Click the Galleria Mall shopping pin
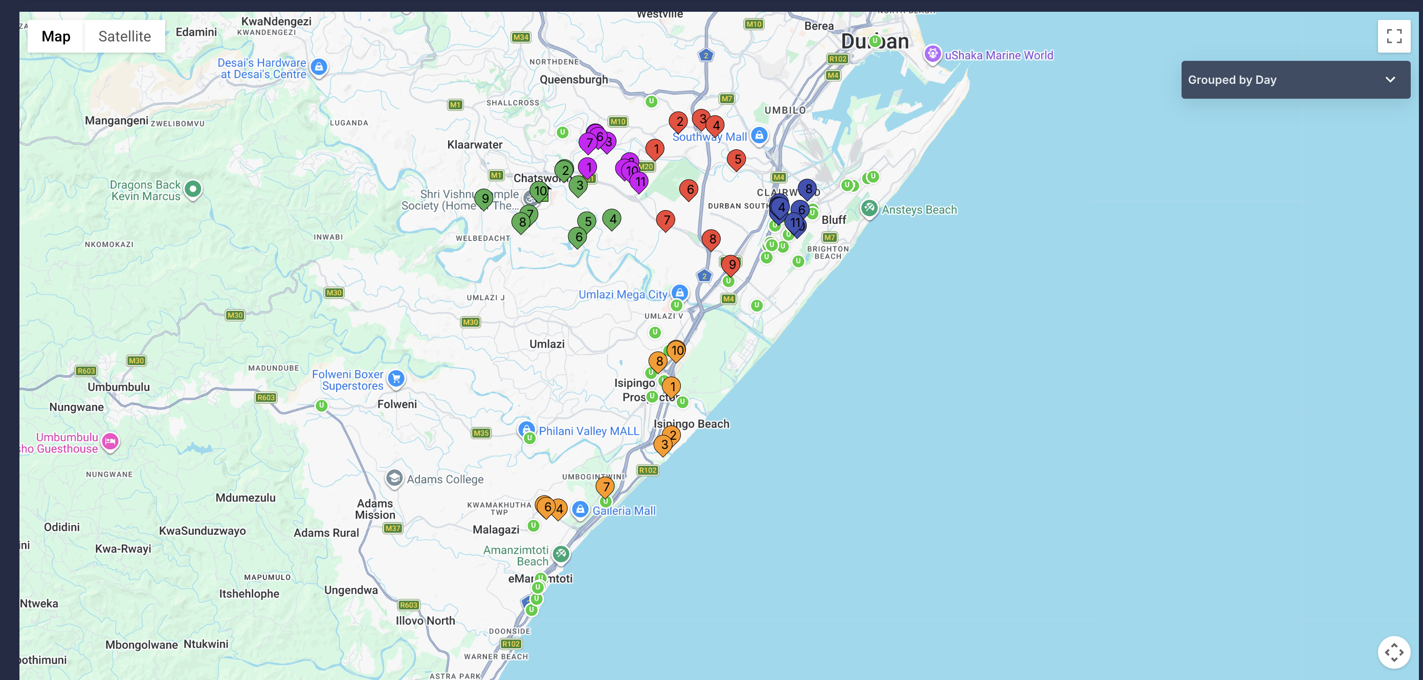 click(x=580, y=509)
